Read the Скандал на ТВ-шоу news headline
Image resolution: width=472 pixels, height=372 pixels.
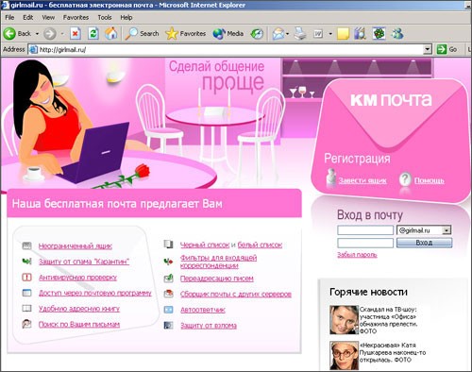(389, 320)
